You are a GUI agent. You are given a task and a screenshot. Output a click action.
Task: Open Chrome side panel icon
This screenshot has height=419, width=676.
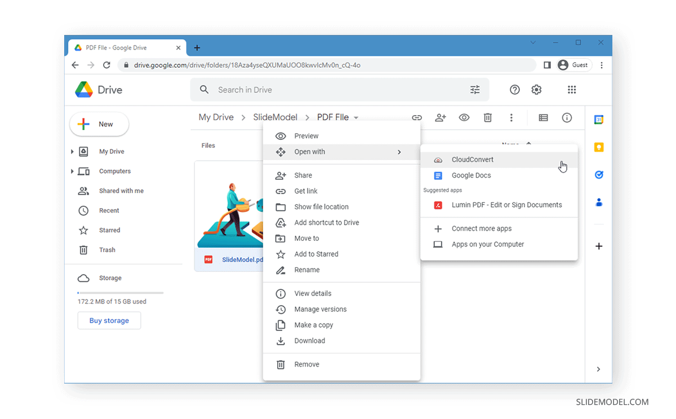click(547, 65)
